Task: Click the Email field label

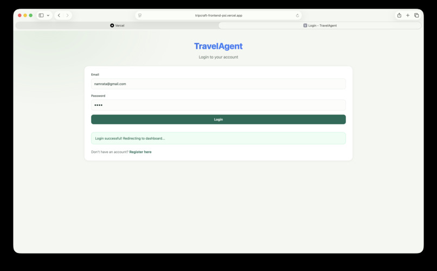Action: (x=95, y=74)
